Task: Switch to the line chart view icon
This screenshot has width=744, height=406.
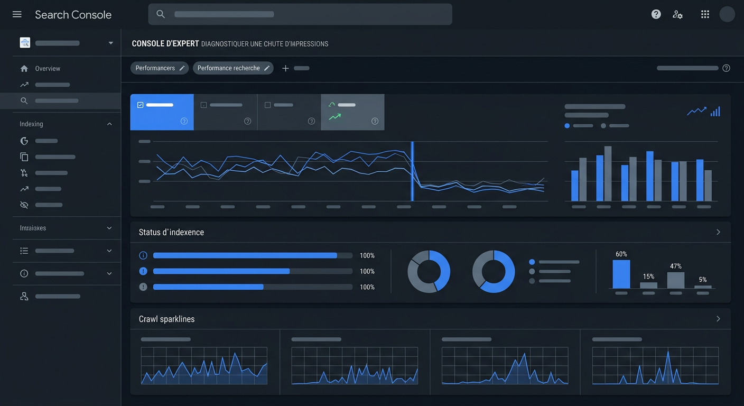Action: [x=696, y=111]
